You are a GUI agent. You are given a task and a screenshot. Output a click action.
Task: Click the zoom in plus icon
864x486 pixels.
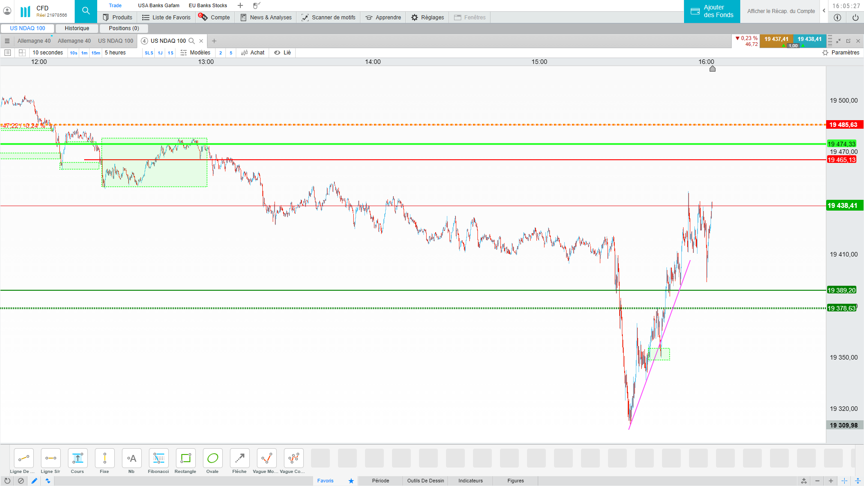click(831, 481)
